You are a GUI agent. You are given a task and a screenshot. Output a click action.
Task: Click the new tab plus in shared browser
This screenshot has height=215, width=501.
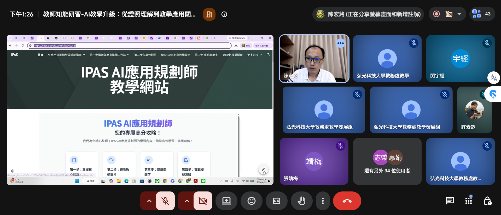(214, 38)
